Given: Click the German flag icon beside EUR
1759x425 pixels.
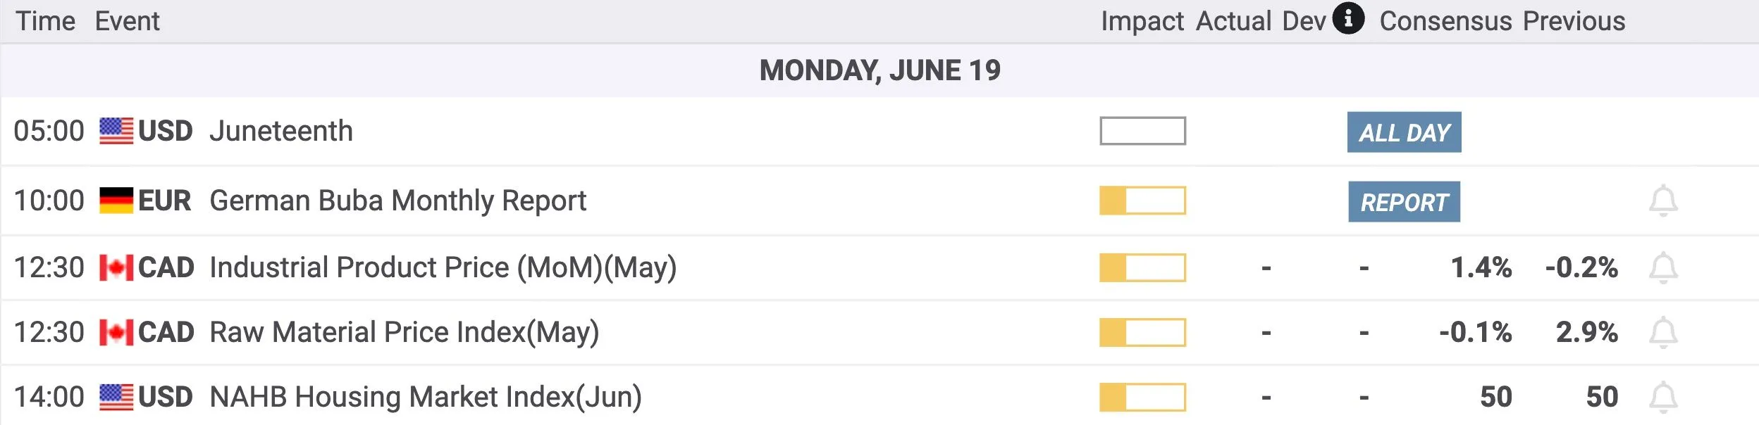Looking at the screenshot, I should click(116, 201).
